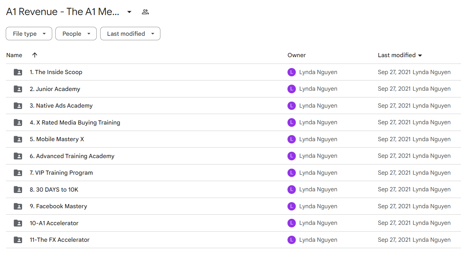Open folder 10-A1 Accelerator
This screenshot has height=267, width=461.
(54, 223)
